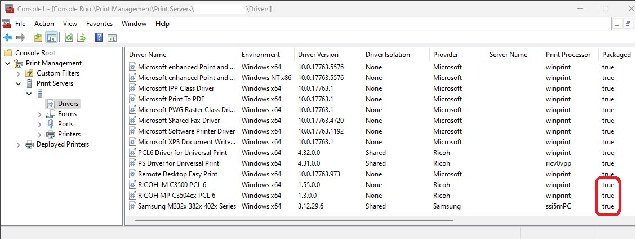Select the Microsoft PWG Raster Class Driver row
This screenshot has height=239, width=636.
tap(380, 110)
